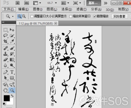Swap foreground and background colors
Screen dimensions: 131x108
[x=12, y=96]
